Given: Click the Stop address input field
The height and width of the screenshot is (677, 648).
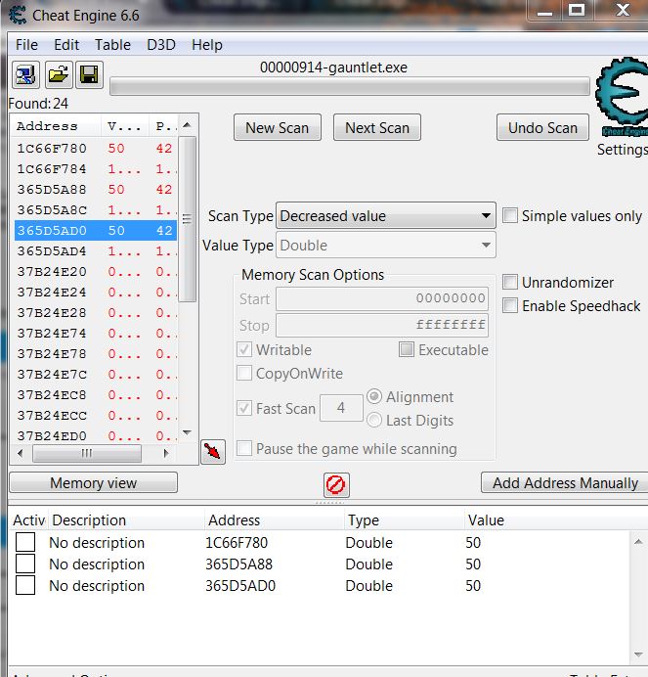Looking at the screenshot, I should (x=382, y=325).
